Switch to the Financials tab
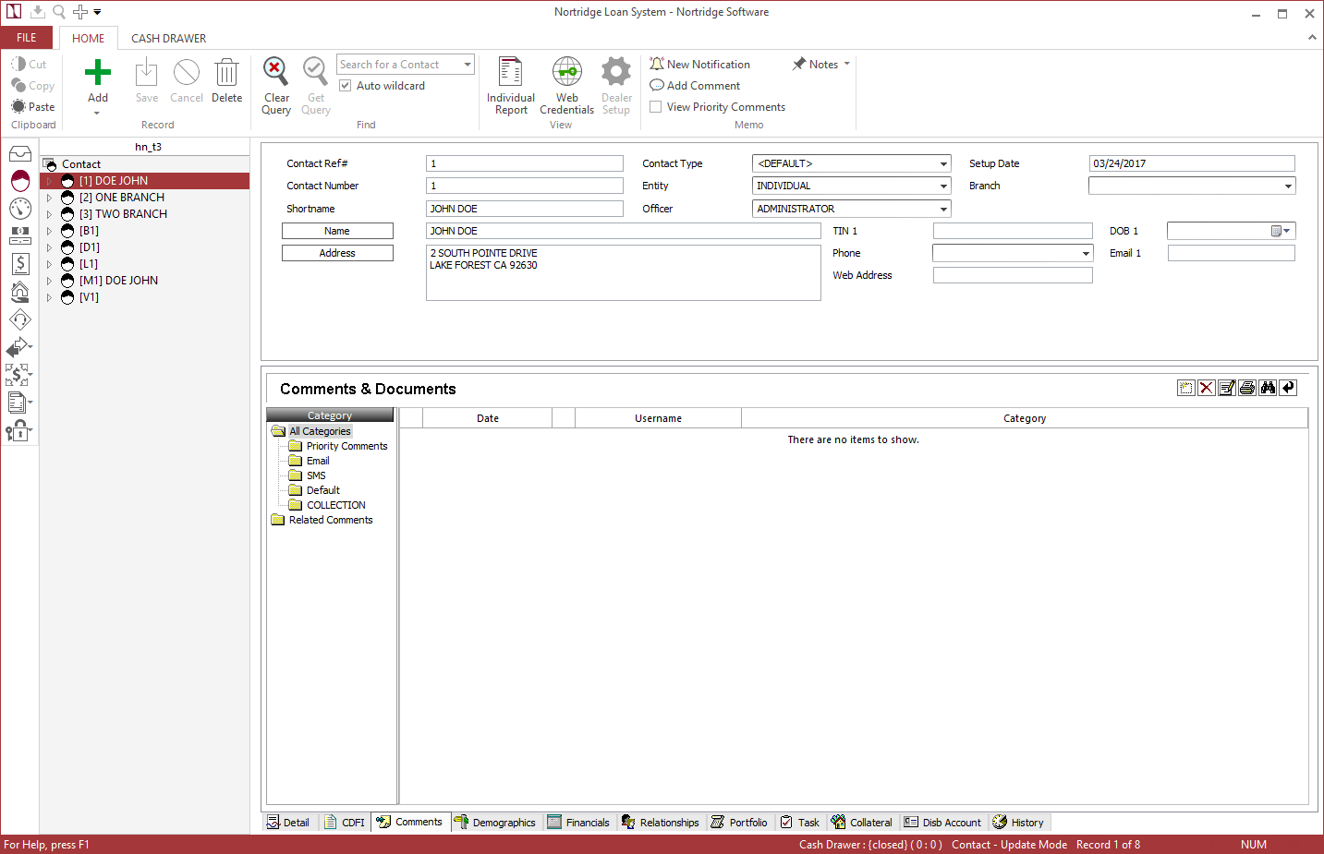This screenshot has height=854, width=1324. click(578, 822)
